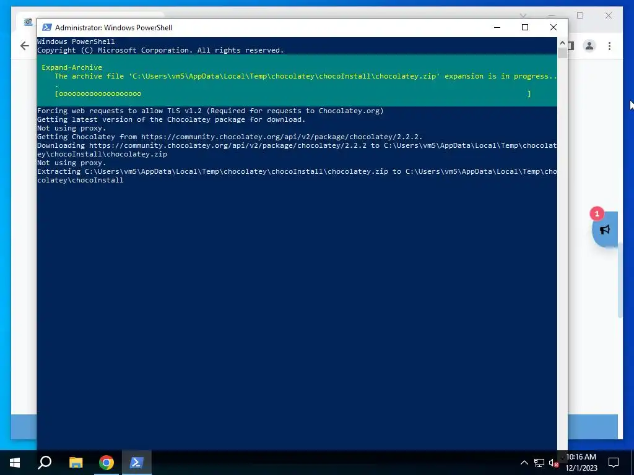Screen dimensions: 634x475
Task: Click the 'Forcing web requests to allow TLS' line
Action: [x=211, y=111]
